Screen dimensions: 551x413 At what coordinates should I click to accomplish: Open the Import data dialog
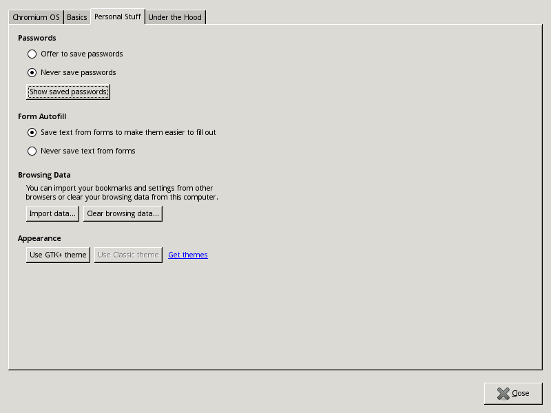click(x=52, y=213)
